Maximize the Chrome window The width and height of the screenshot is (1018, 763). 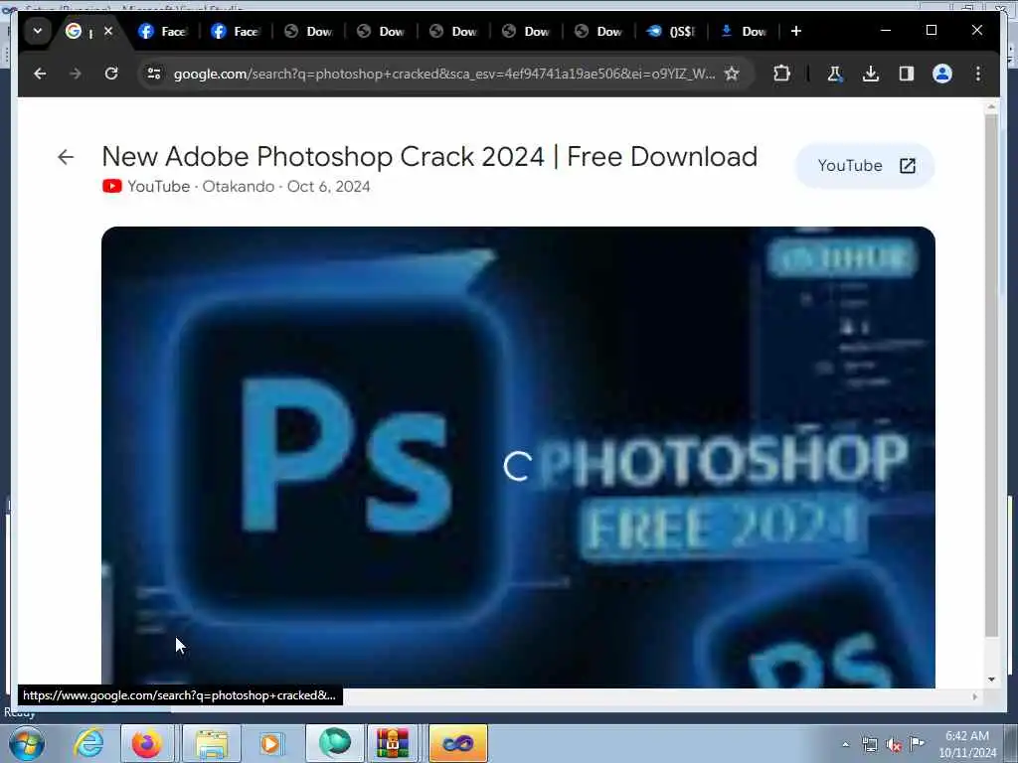pos(931,31)
